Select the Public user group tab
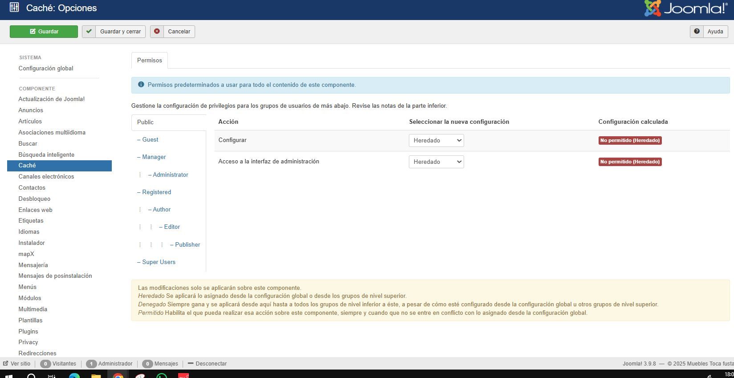The width and height of the screenshot is (734, 378). pos(146,122)
